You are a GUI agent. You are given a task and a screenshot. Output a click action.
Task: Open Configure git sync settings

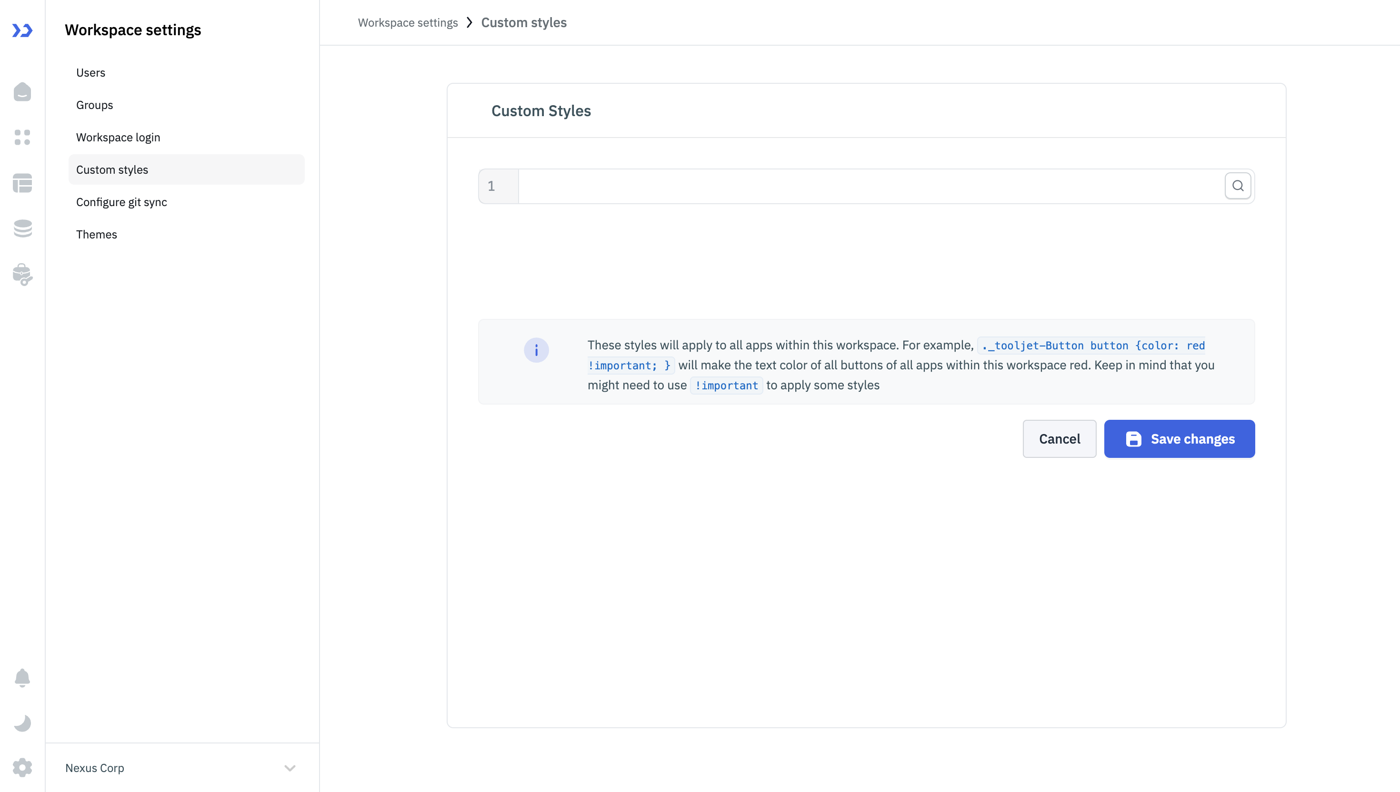pyautogui.click(x=187, y=202)
